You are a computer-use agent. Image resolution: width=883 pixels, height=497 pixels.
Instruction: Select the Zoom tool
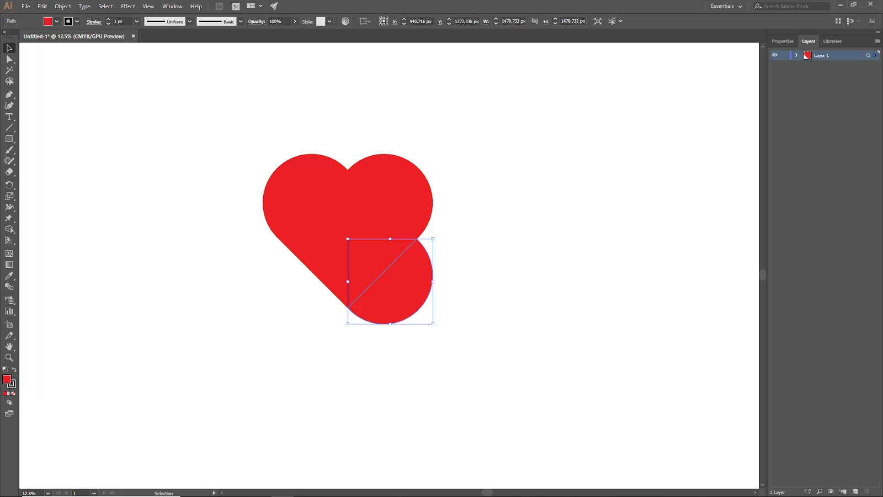coord(9,357)
